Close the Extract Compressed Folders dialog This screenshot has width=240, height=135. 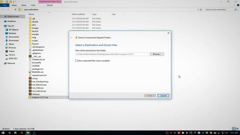pyautogui.click(x=168, y=33)
